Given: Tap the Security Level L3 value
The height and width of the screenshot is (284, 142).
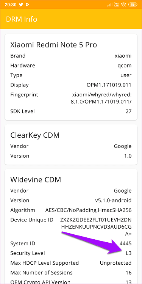Looking at the screenshot, I should coord(129,253).
